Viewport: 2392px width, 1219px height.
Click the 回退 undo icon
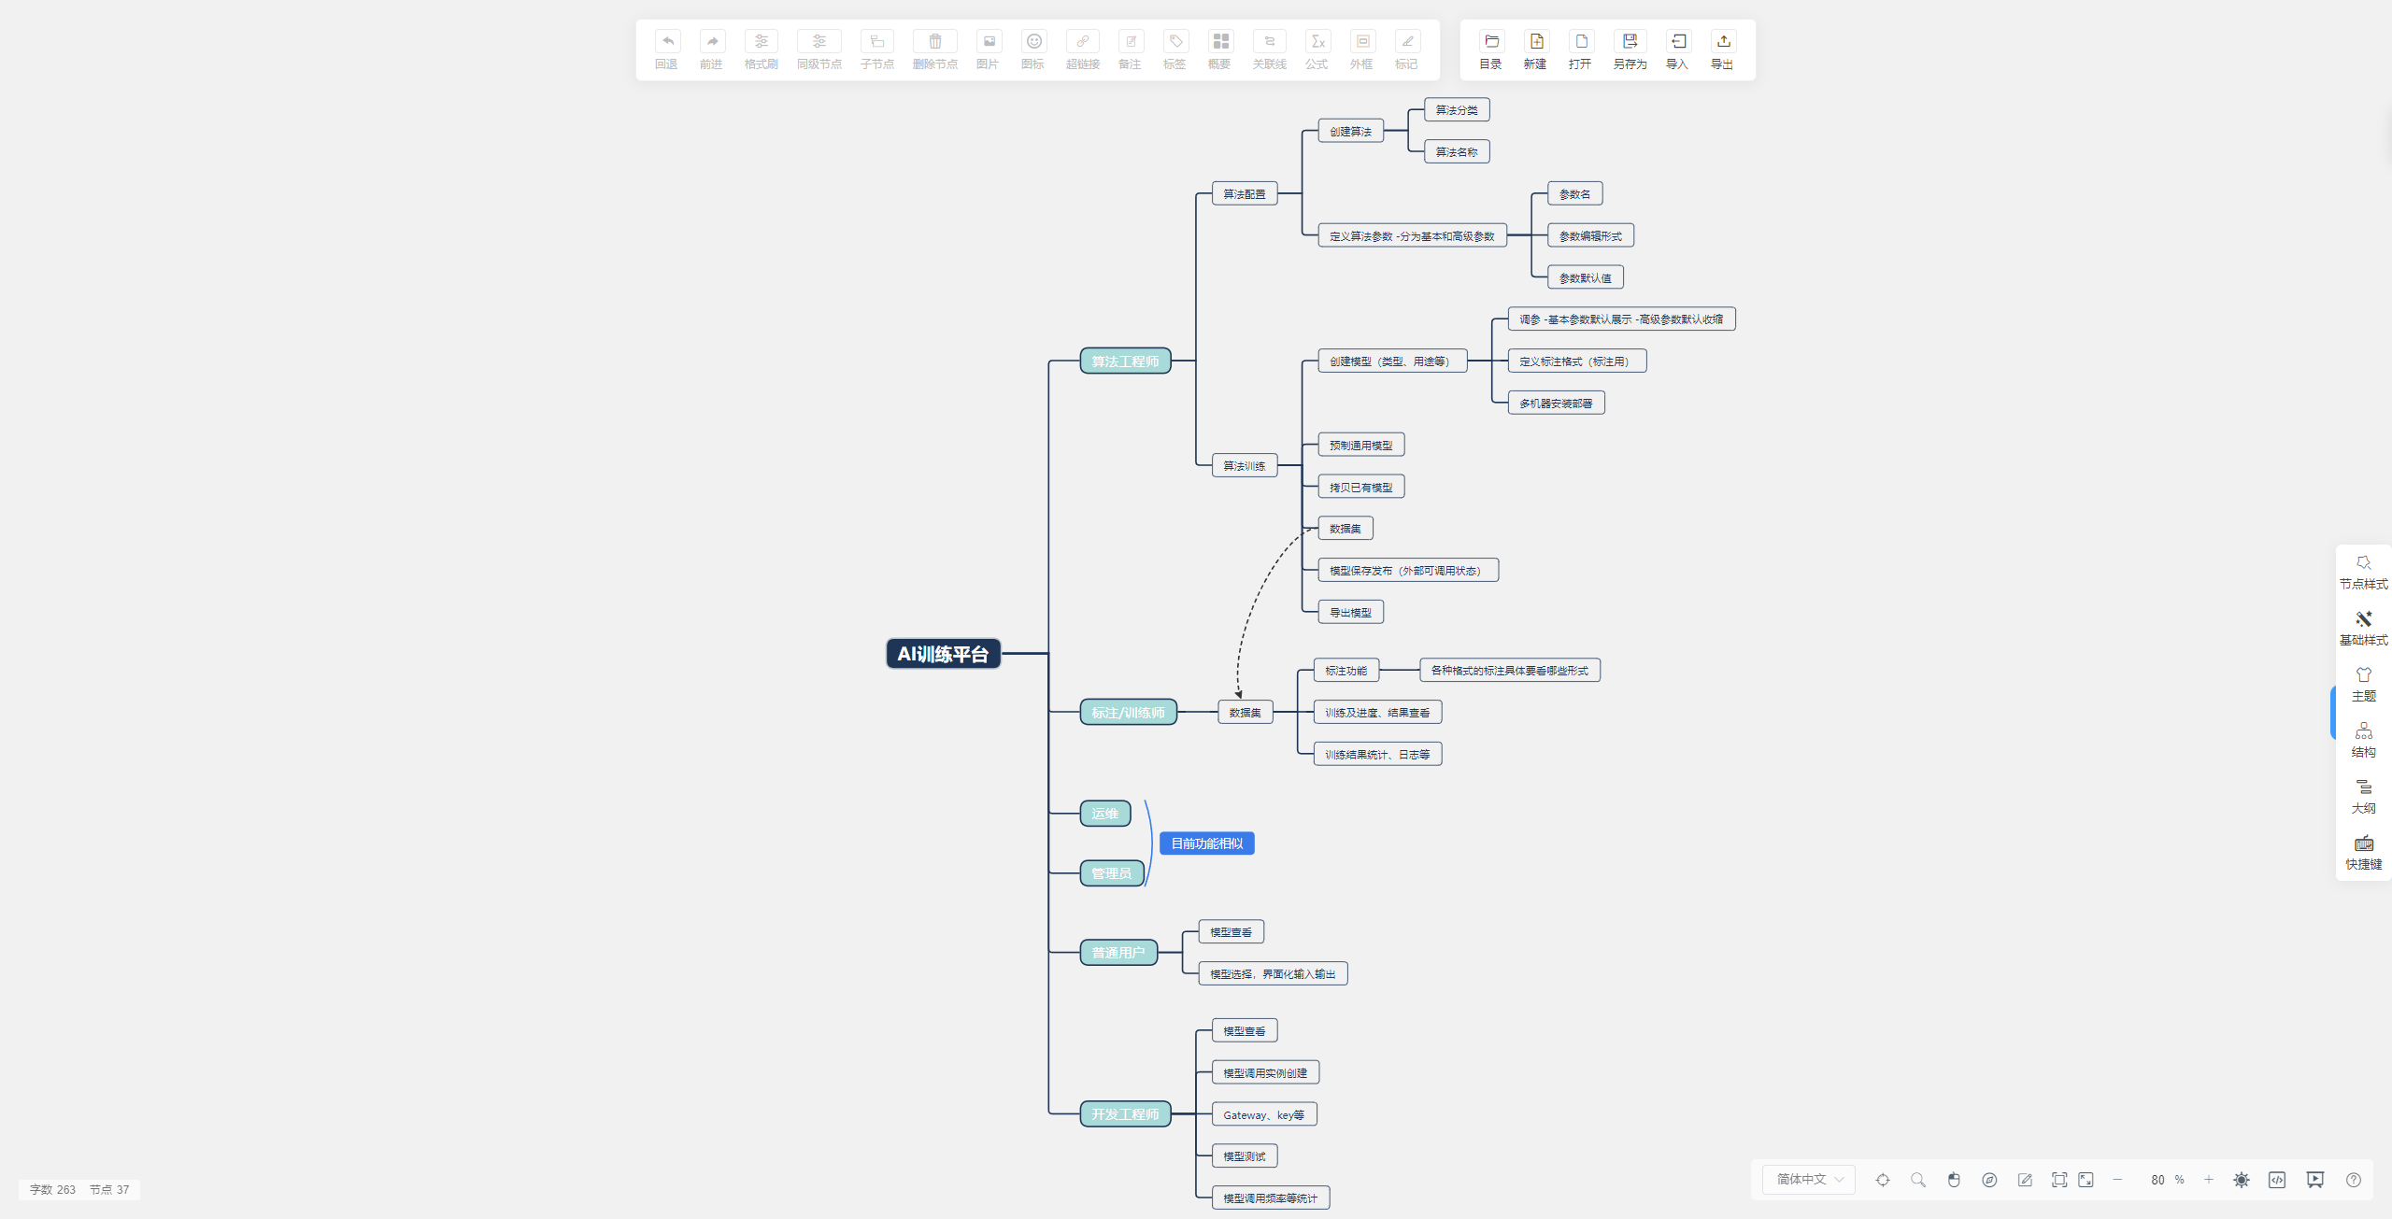[x=667, y=41]
